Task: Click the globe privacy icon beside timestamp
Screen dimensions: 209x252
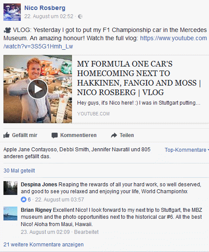Action: (x=80, y=16)
